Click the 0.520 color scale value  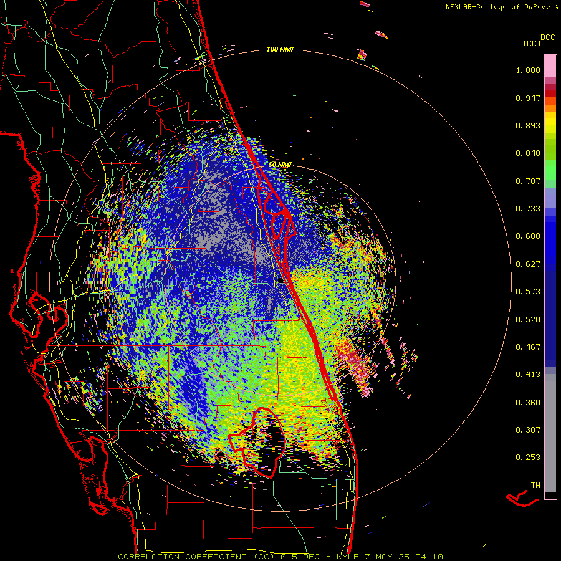(x=528, y=320)
